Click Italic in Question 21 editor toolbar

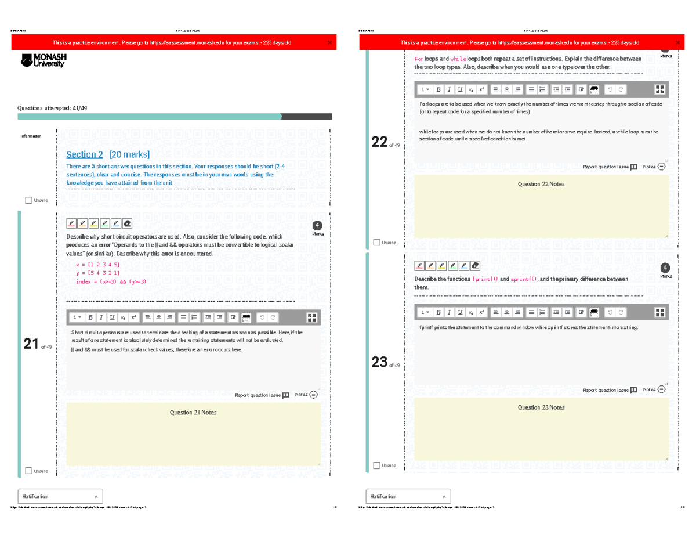(101, 317)
